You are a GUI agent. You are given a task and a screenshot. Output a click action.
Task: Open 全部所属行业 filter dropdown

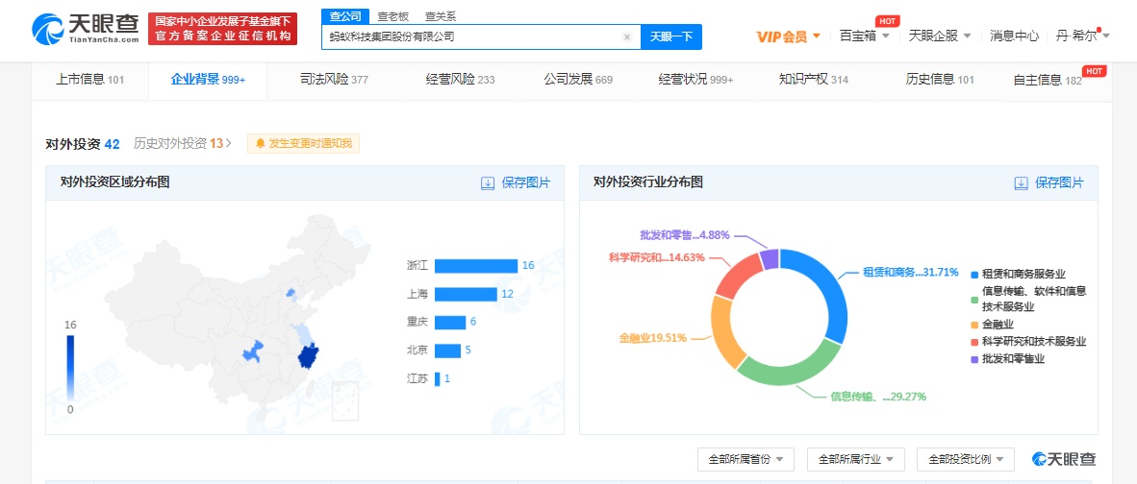856,459
